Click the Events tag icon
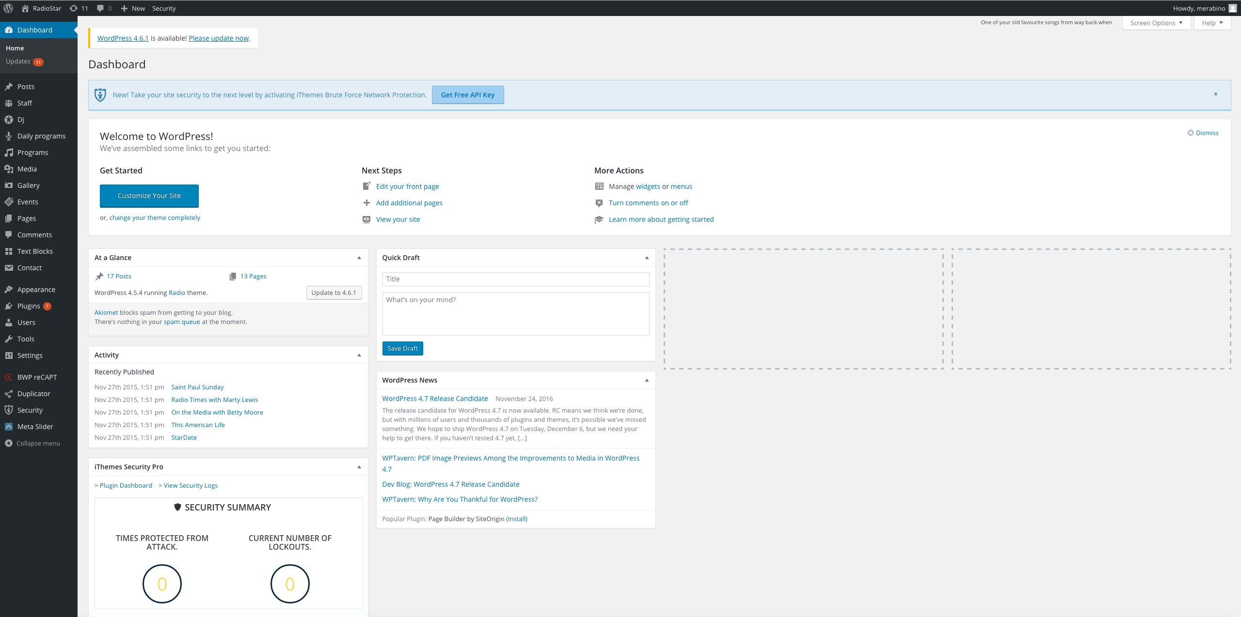Screen dimensions: 1241x617 click(9, 202)
